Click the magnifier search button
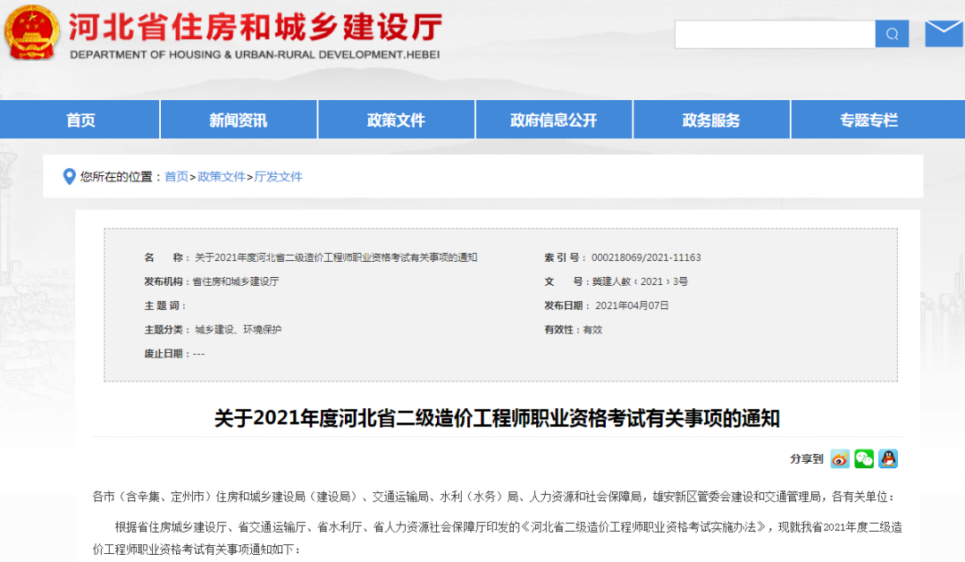The image size is (965, 562). (892, 34)
